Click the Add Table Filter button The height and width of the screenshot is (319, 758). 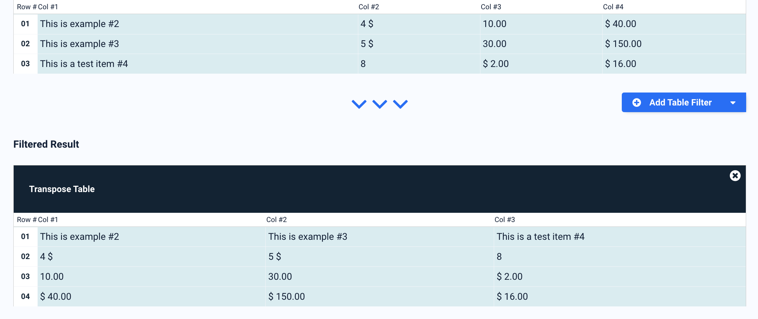(x=680, y=103)
